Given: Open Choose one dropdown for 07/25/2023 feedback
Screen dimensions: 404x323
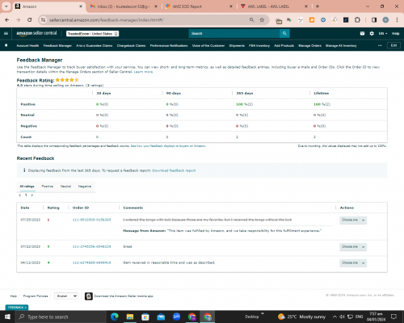Looking at the screenshot, I should tap(353, 220).
